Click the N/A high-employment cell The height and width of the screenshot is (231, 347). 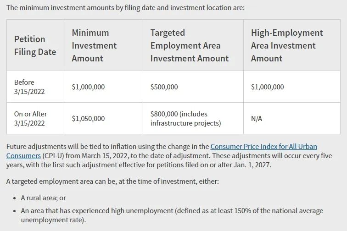click(x=292, y=118)
